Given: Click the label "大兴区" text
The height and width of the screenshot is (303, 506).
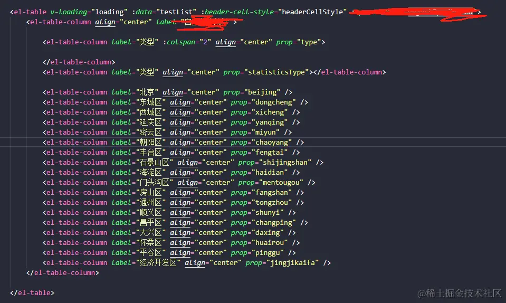Looking at the screenshot, I should (x=151, y=232).
